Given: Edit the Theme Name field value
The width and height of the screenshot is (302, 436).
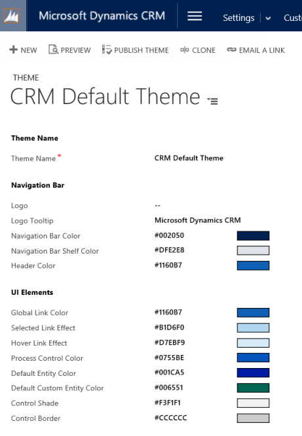Looking at the screenshot, I should (189, 158).
